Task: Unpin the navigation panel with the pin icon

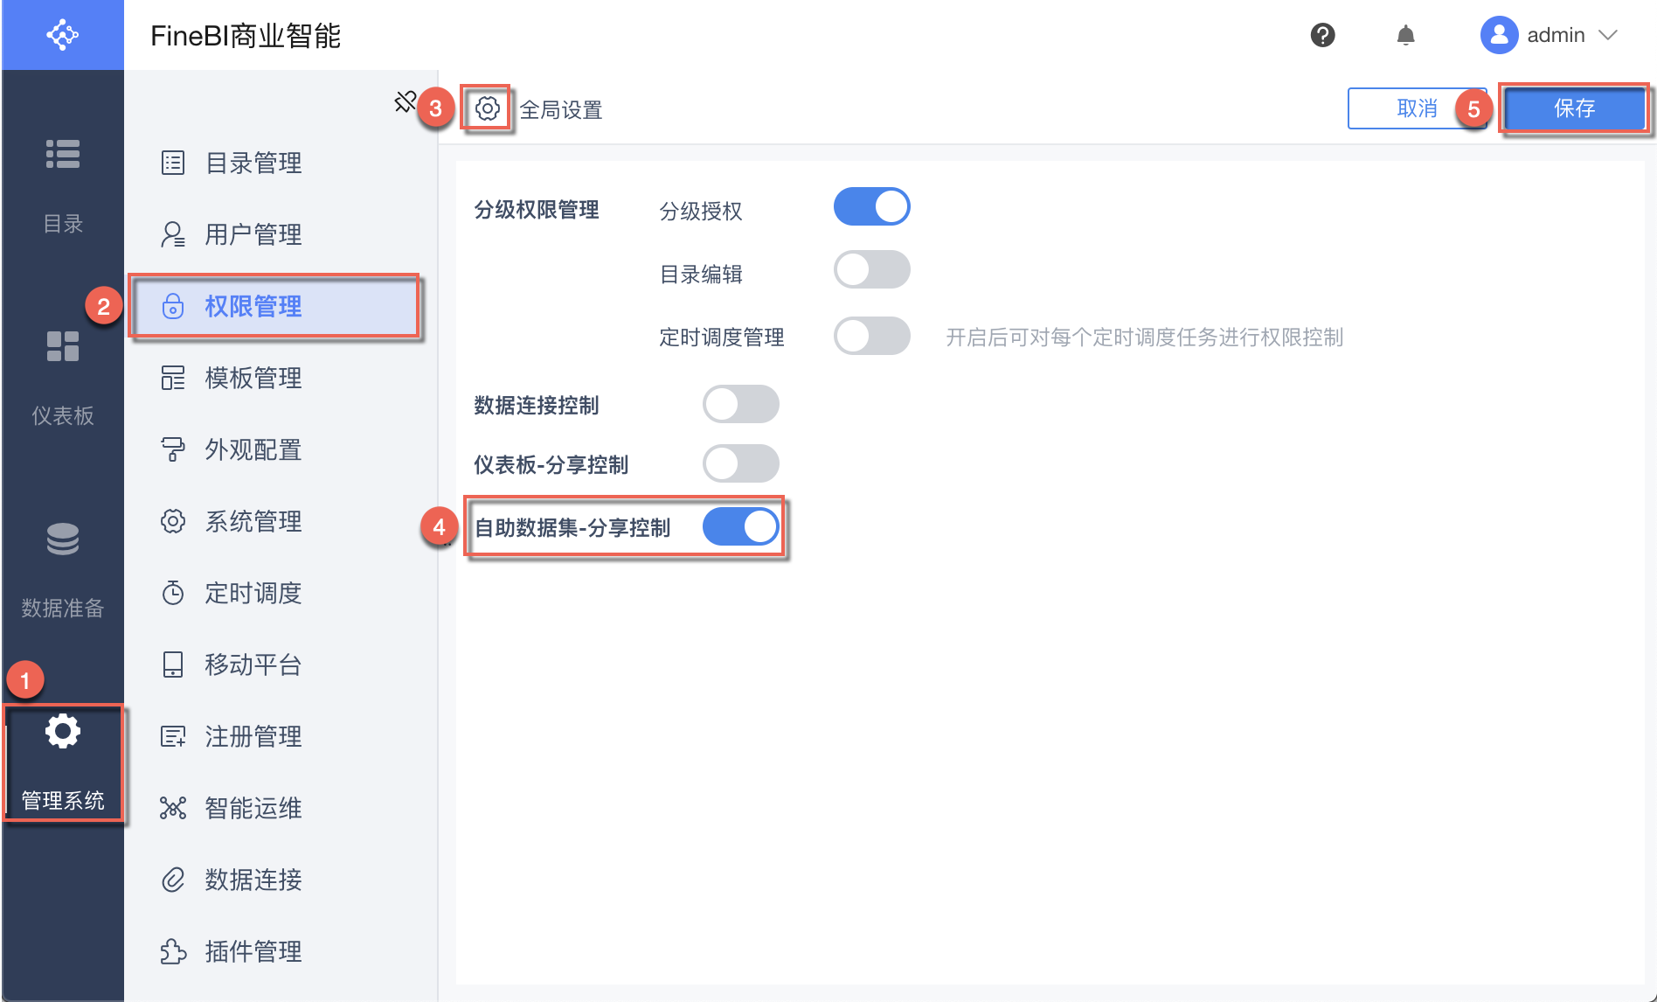Action: tap(405, 102)
